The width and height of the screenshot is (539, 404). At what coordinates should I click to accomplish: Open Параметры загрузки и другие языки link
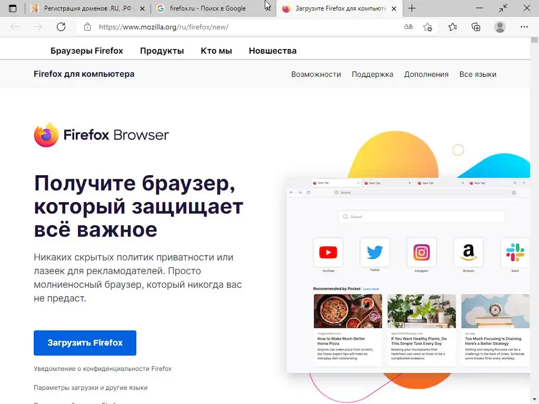[91, 388]
